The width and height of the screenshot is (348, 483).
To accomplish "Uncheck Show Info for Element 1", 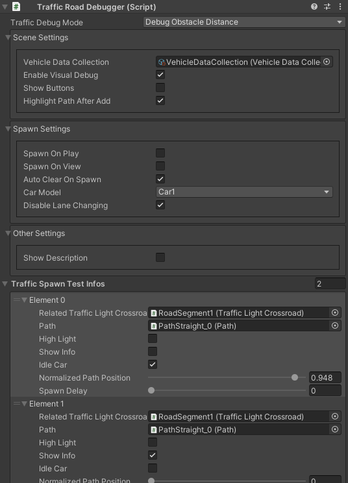I will [153, 455].
